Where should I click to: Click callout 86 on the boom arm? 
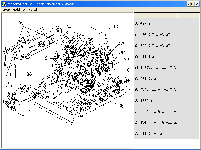[29, 74]
